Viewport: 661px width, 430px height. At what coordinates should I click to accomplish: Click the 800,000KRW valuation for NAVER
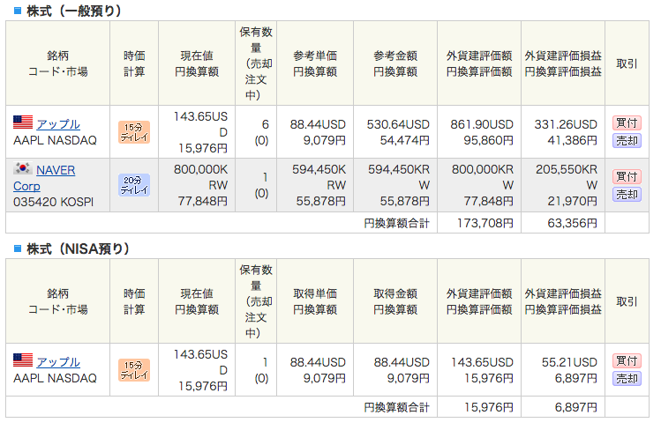482,177
